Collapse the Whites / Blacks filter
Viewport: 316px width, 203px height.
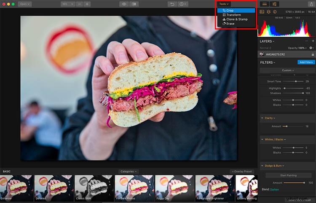[x=262, y=139]
